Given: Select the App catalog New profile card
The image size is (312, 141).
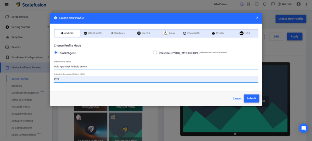Looking at the screenshot, I should pyautogui.click(x=125, y=127).
